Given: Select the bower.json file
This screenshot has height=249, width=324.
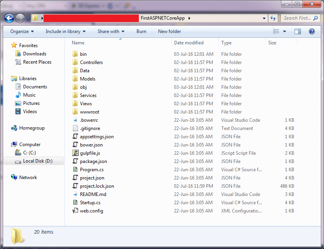Looking at the screenshot, I should [x=91, y=145].
